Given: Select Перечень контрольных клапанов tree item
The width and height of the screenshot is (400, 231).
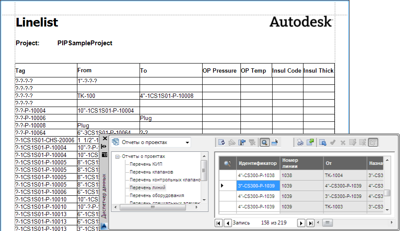Looking at the screenshot, I should click(165, 180).
